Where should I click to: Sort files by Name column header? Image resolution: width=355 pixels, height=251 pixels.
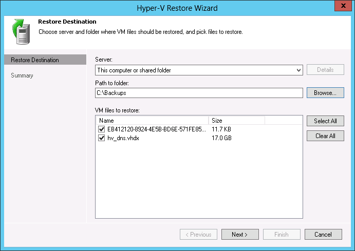pyautogui.click(x=152, y=120)
